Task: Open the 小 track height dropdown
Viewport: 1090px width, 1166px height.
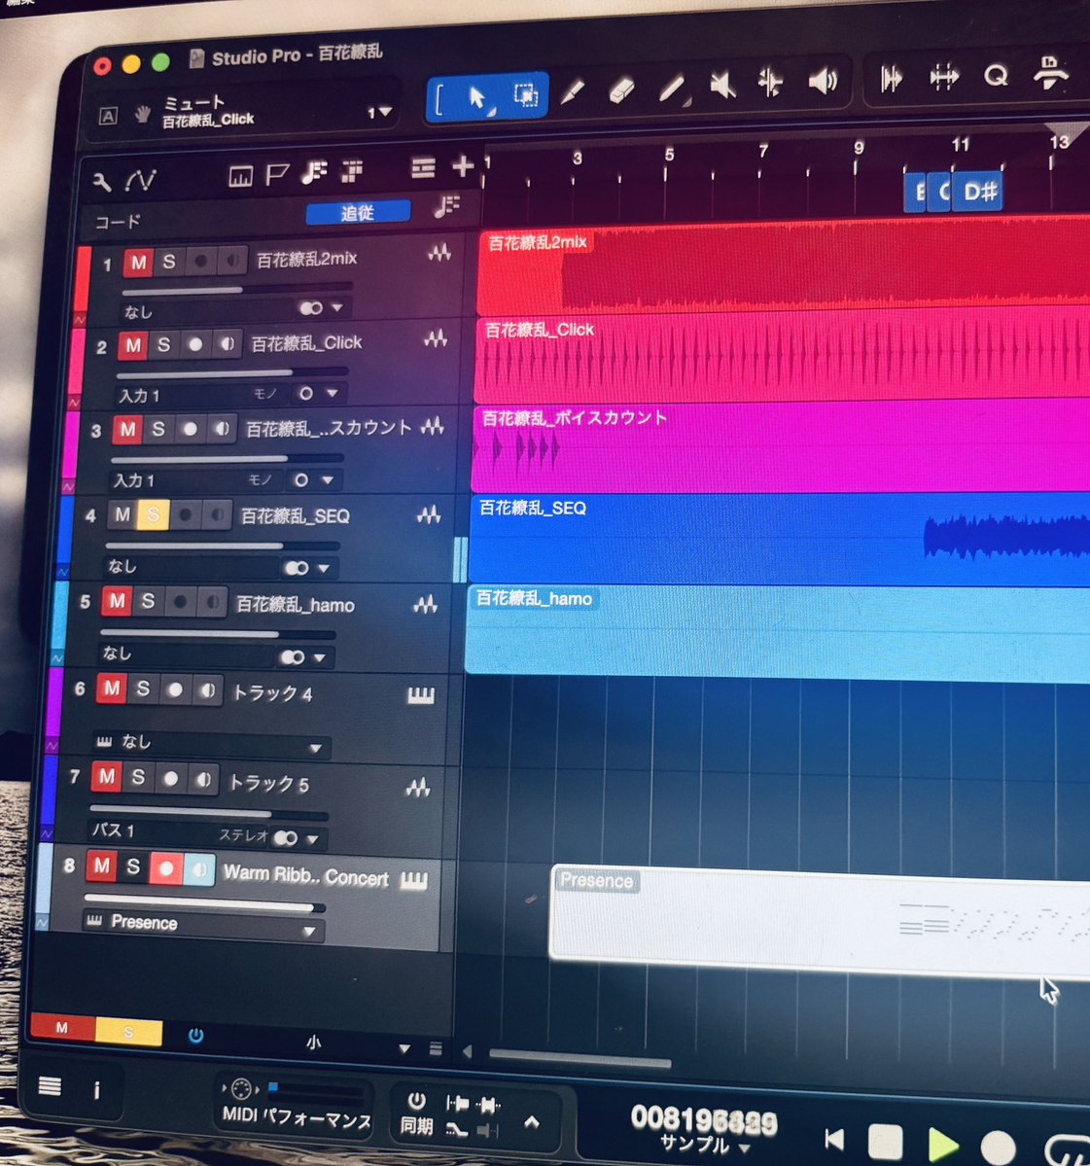Action: 404,1048
